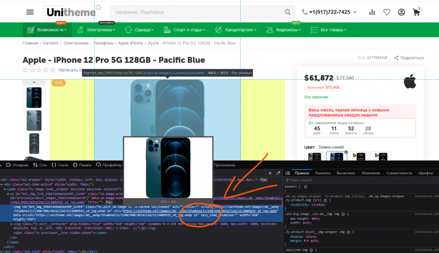
Task: Open the wishlist heart icon
Action: coord(386,12)
